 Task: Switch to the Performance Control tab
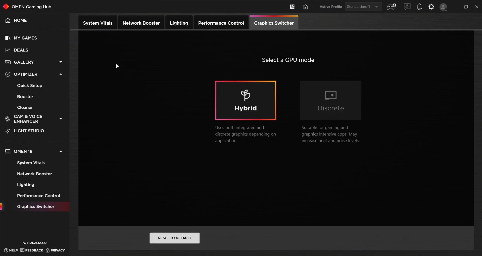(221, 23)
